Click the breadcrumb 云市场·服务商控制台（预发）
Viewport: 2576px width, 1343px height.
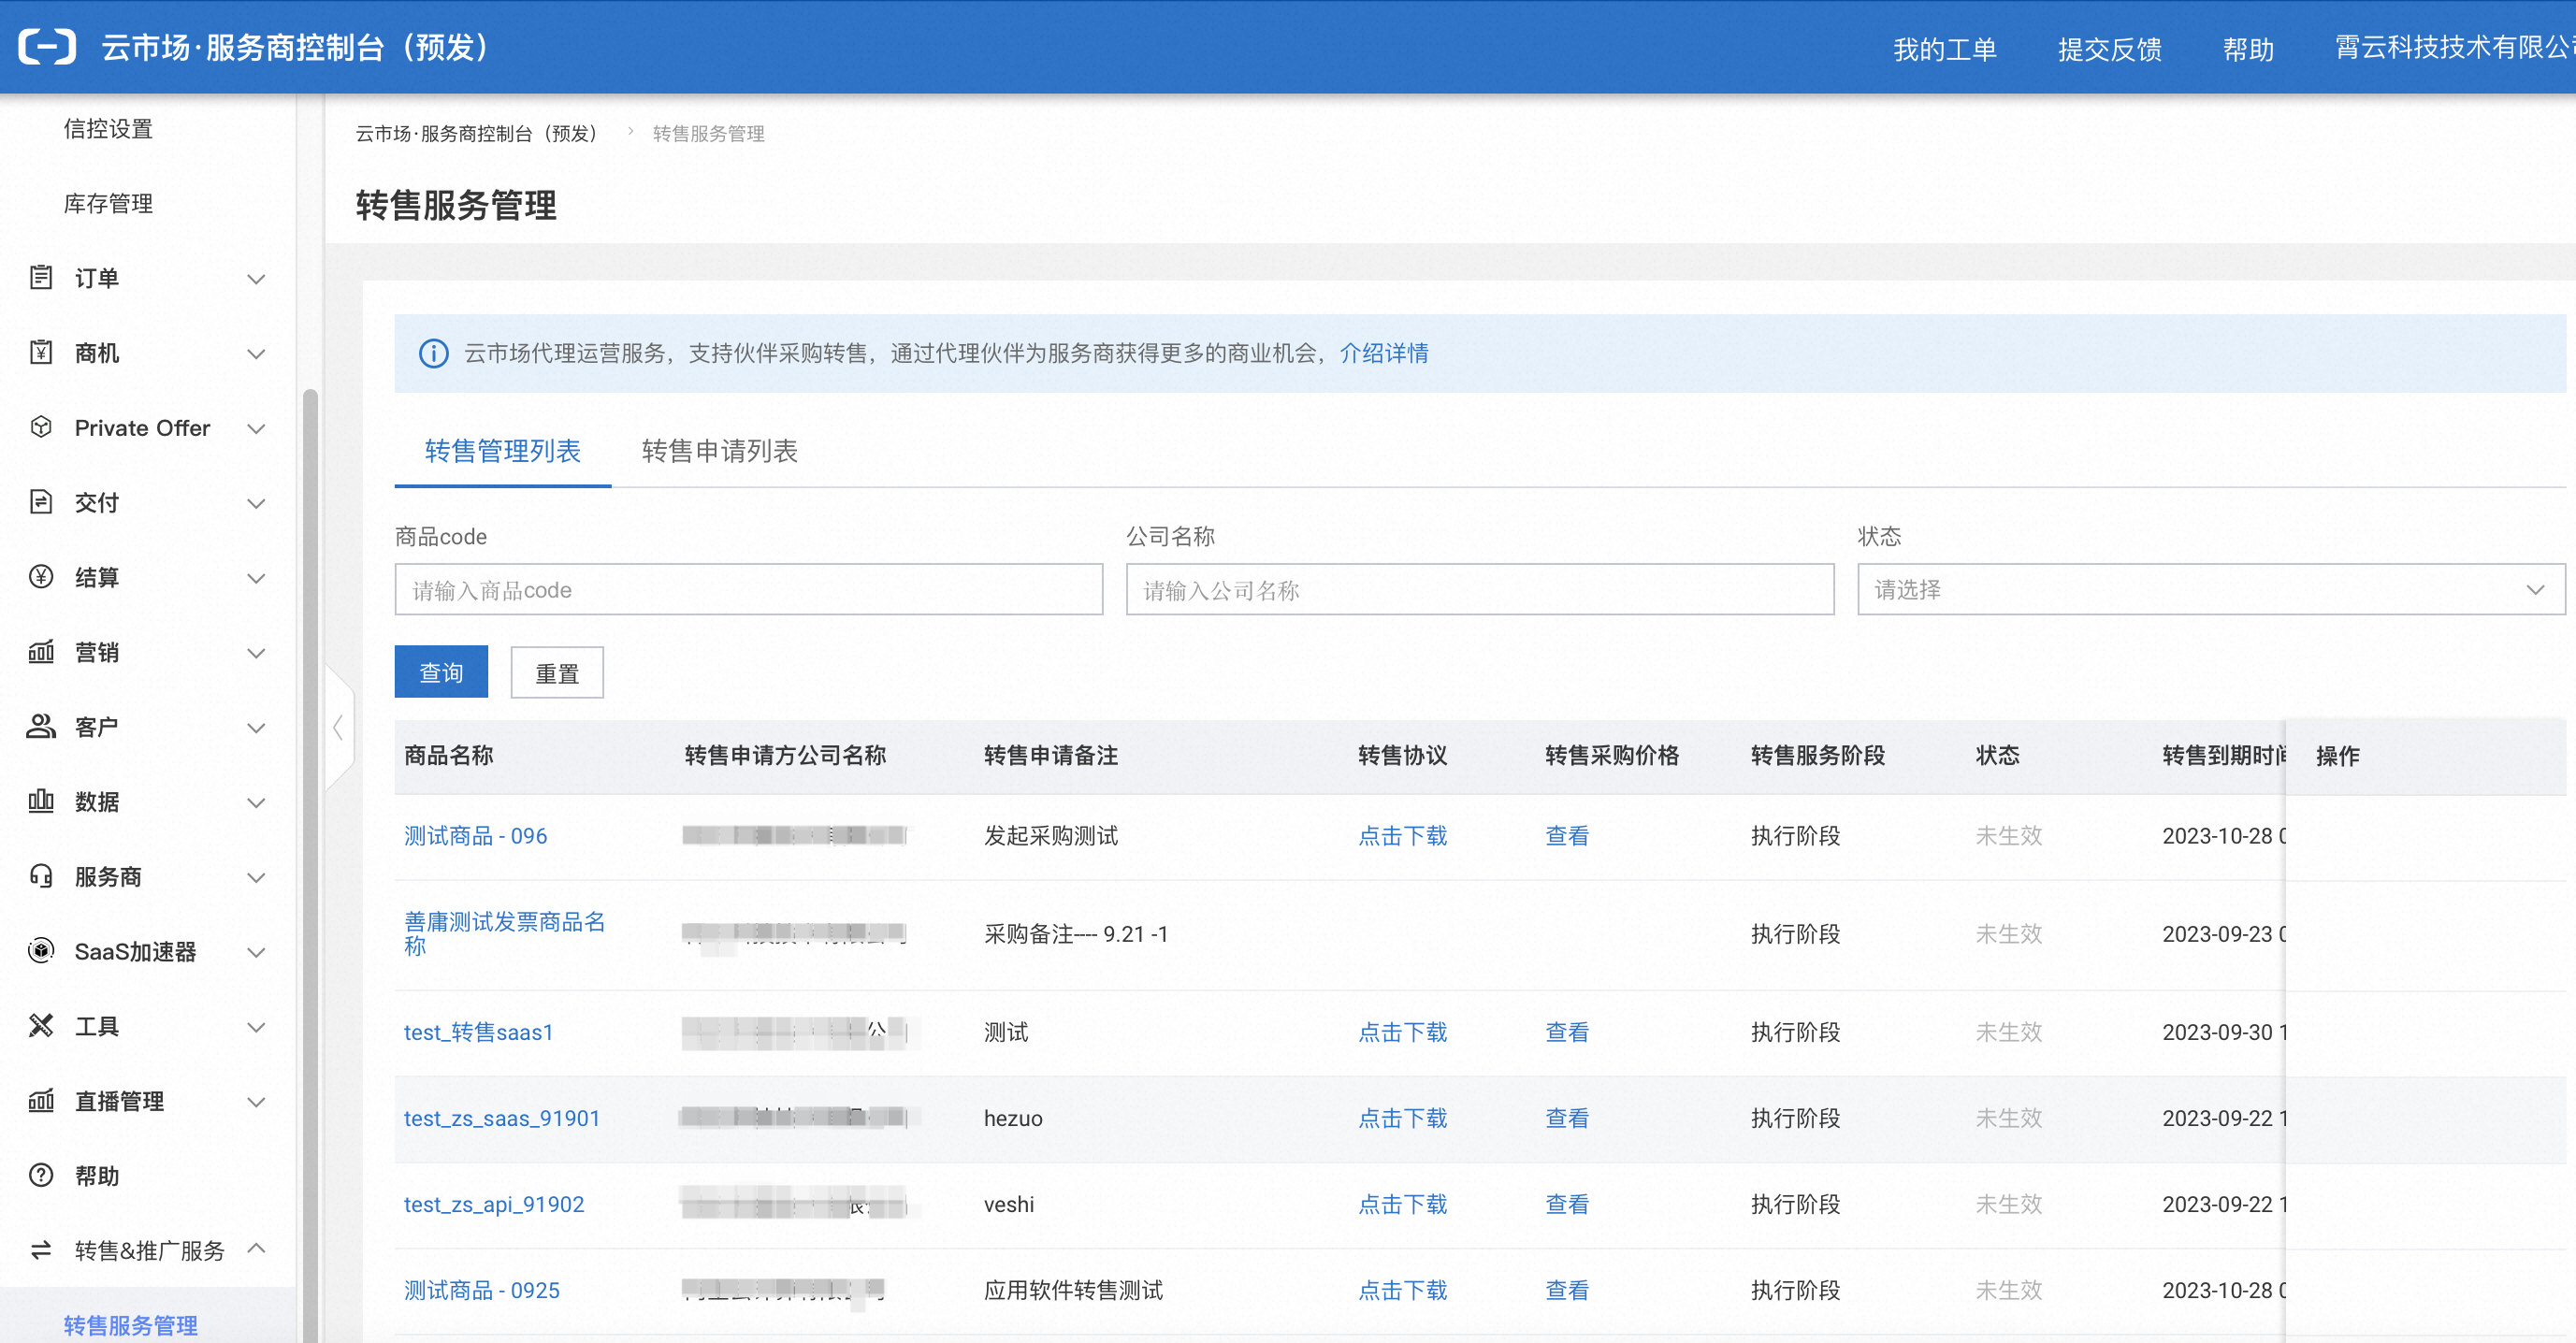[x=475, y=133]
